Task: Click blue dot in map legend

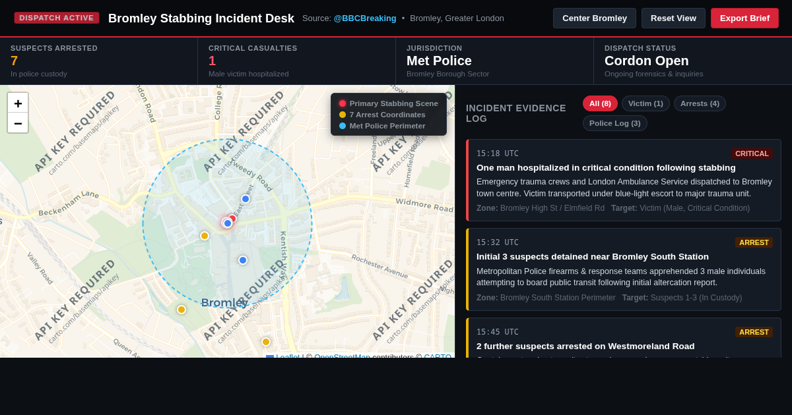Action: [x=343, y=126]
